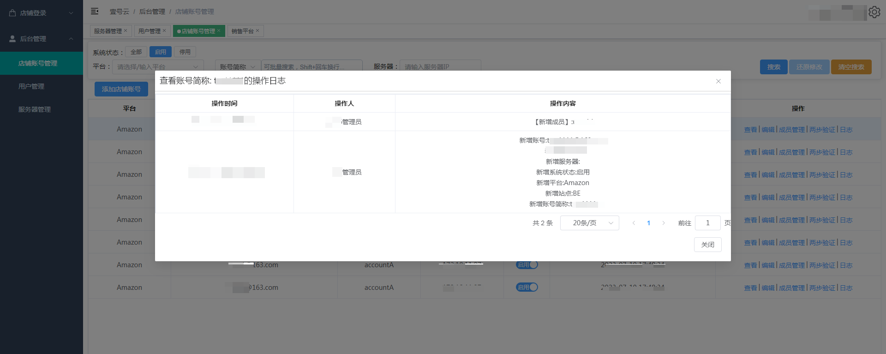The image size is (886, 354).
Task: Close the 用户管理 tab via its X
Action: (x=164, y=30)
